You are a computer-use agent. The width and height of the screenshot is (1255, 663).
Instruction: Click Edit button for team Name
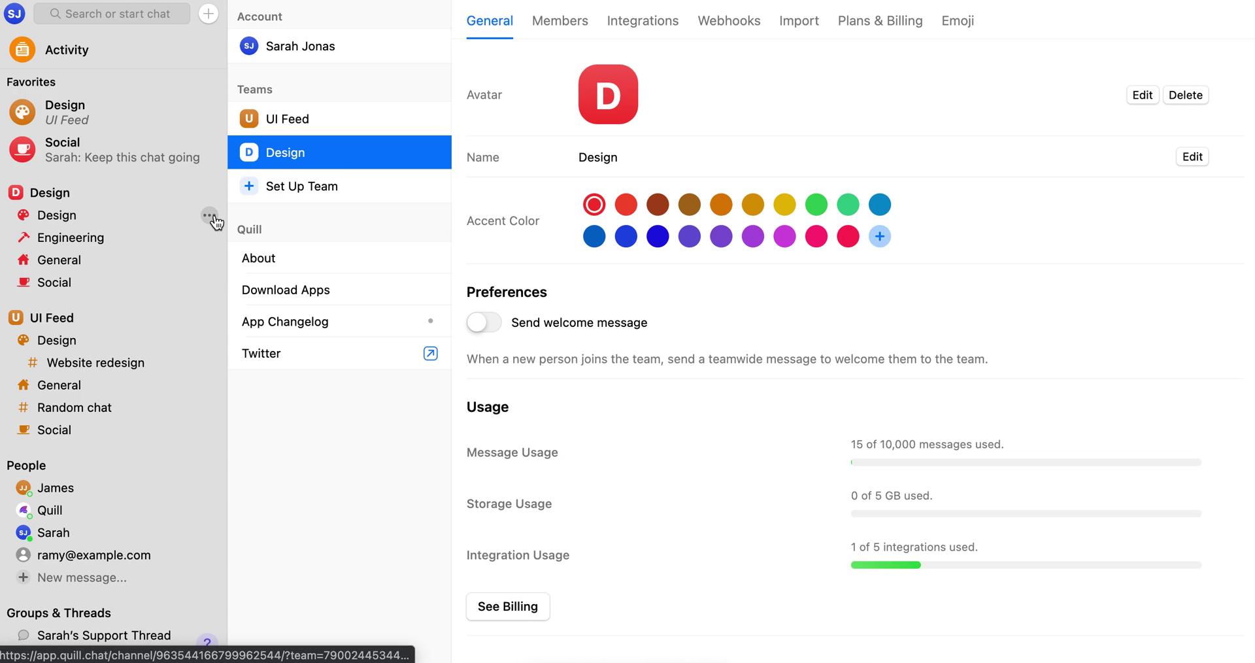pyautogui.click(x=1192, y=157)
